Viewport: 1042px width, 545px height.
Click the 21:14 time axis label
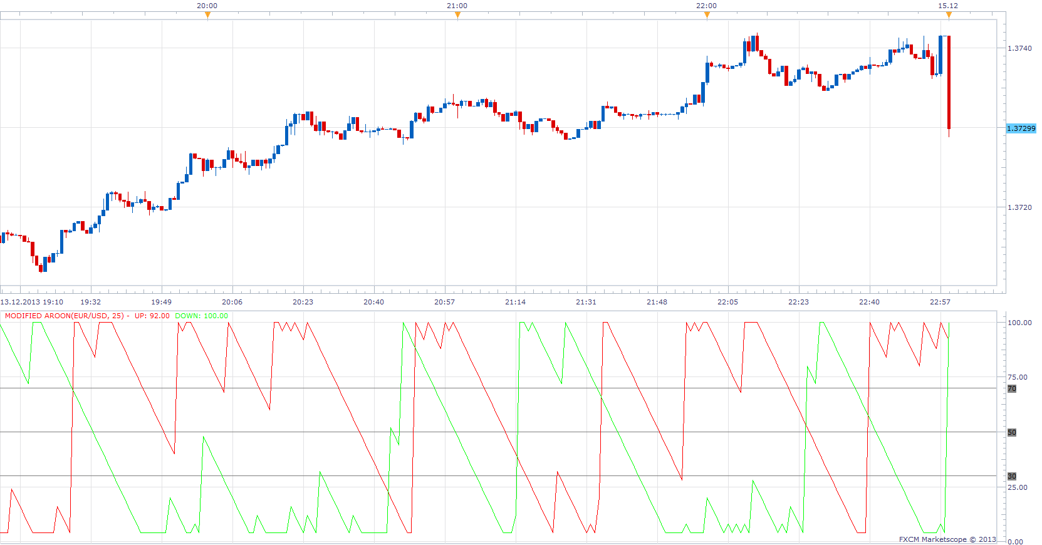(x=516, y=302)
